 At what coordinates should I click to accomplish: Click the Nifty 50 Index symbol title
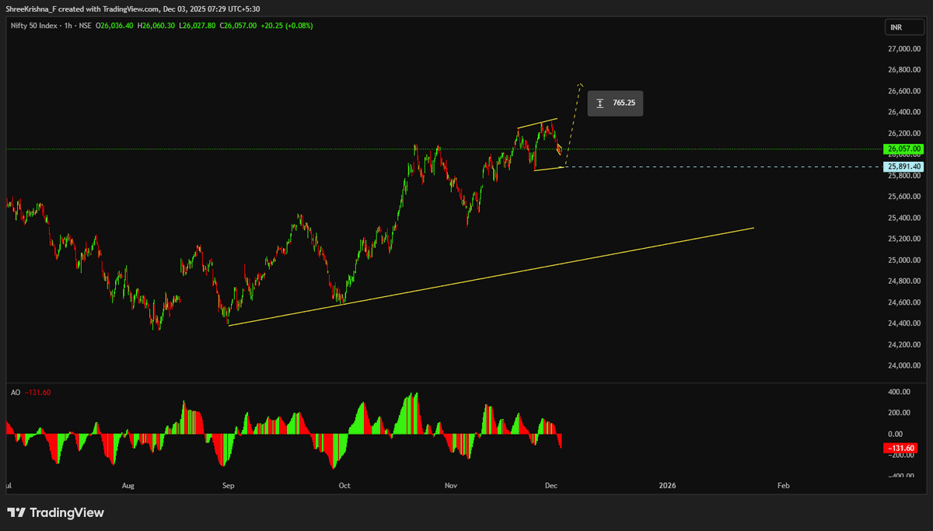pyautogui.click(x=33, y=26)
